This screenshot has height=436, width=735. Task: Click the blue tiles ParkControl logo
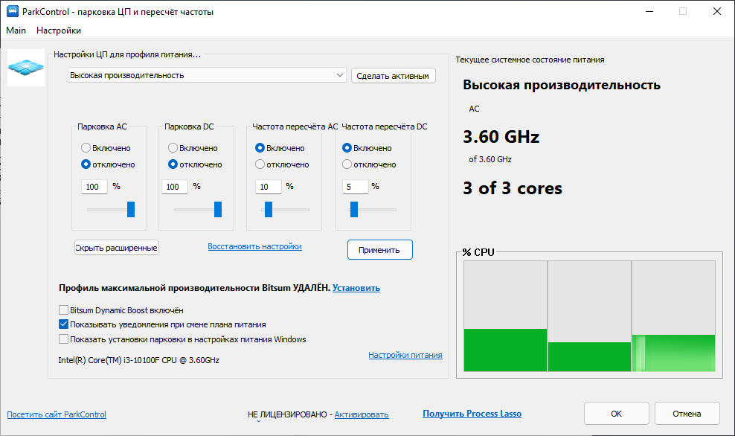[x=26, y=68]
